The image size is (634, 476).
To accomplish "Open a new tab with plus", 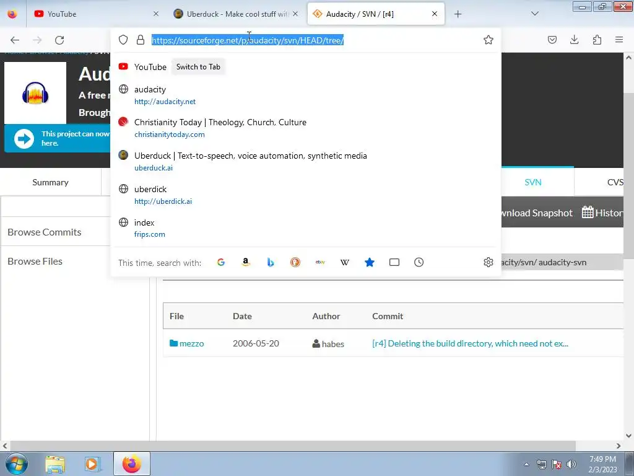I will pos(458,14).
